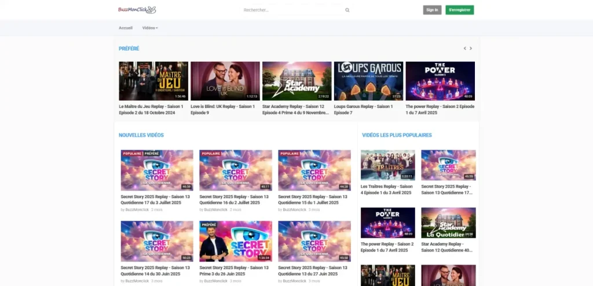The image size is (593, 286).
Task: Click BuzzMonclick author under Quotidienne 17
Action: pos(137,210)
